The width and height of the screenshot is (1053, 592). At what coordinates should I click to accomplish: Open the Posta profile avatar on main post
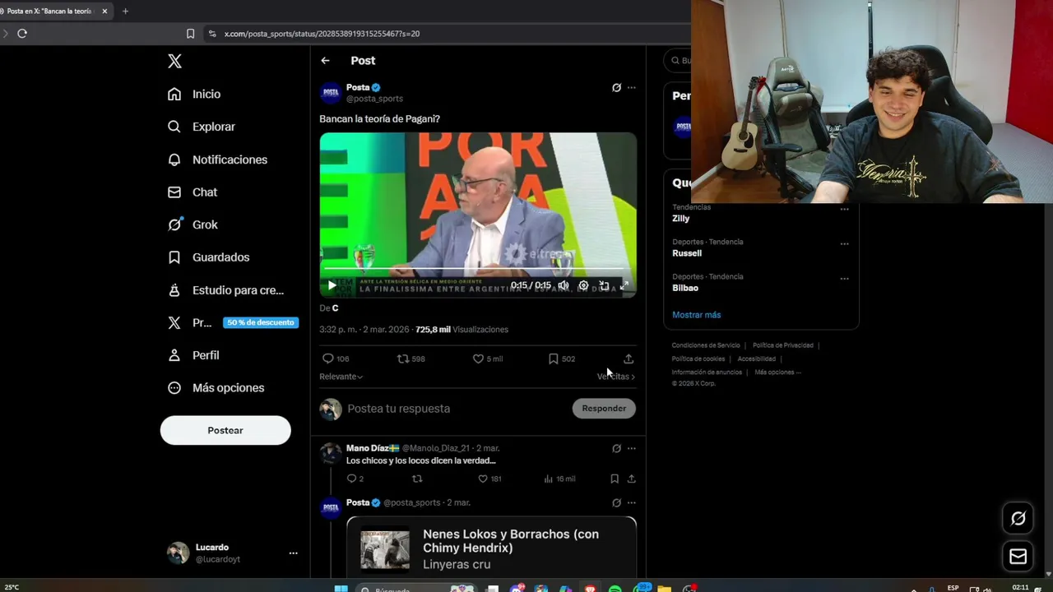click(x=331, y=93)
